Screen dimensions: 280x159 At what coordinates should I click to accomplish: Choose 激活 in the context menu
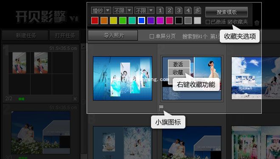[x=179, y=64]
